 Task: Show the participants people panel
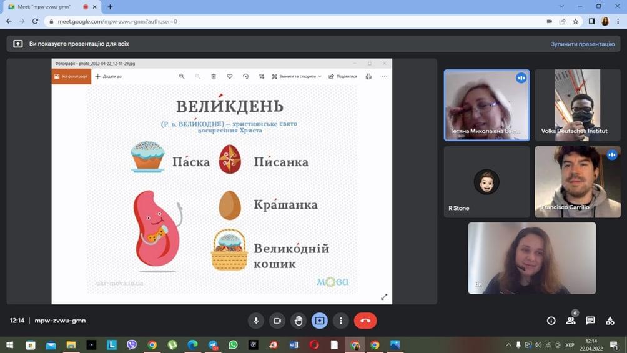[571, 321]
